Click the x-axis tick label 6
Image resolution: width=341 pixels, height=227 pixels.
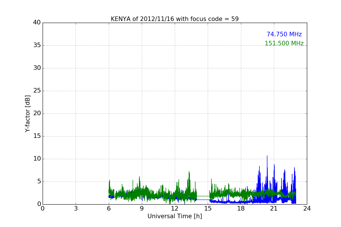coord(109,209)
